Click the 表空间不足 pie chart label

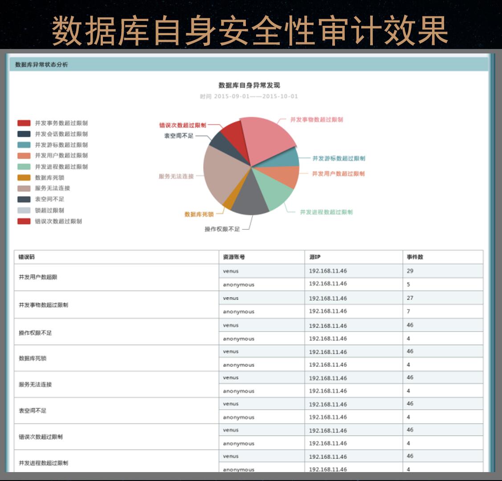tap(179, 136)
